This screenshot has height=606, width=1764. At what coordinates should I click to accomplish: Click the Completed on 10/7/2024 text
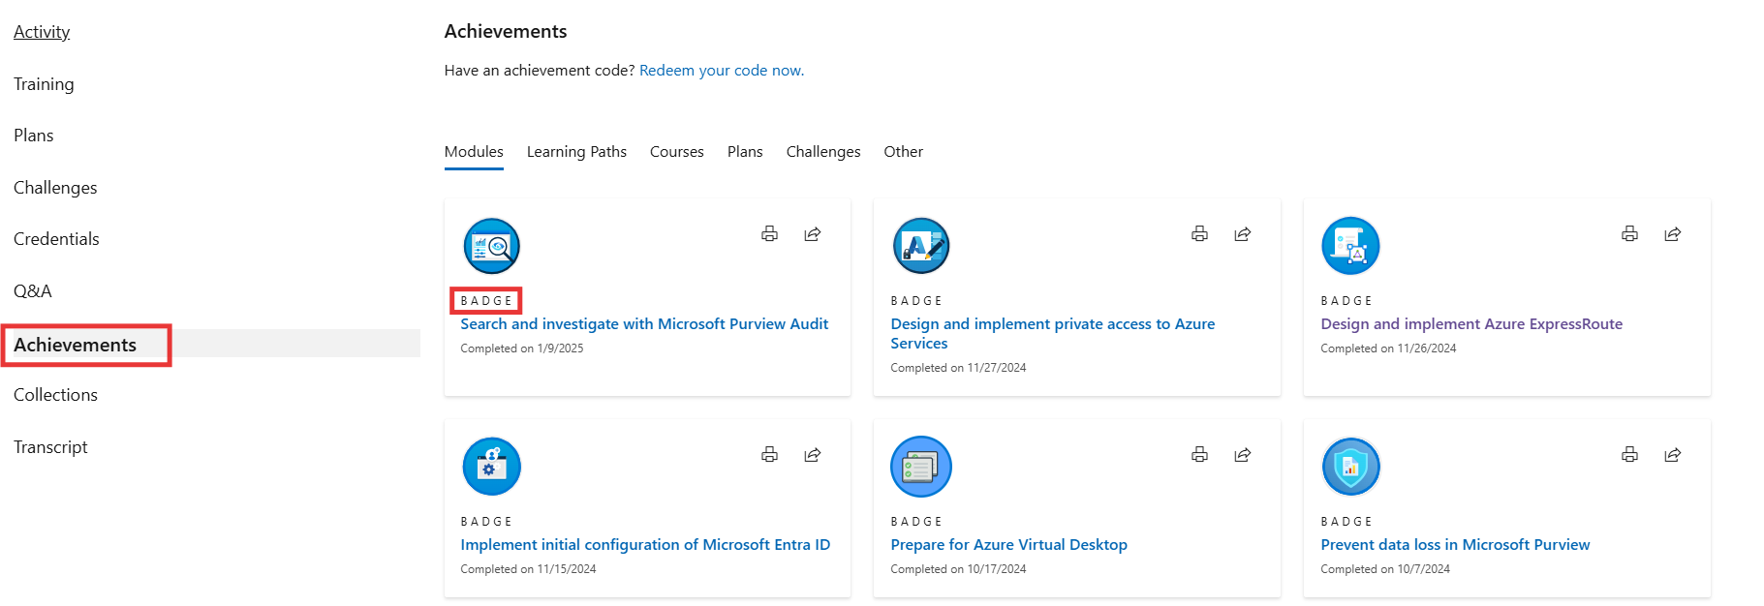(1385, 569)
